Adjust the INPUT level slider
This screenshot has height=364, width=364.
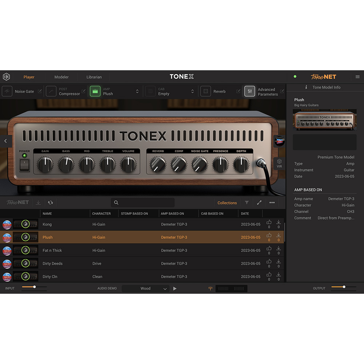click(34, 287)
